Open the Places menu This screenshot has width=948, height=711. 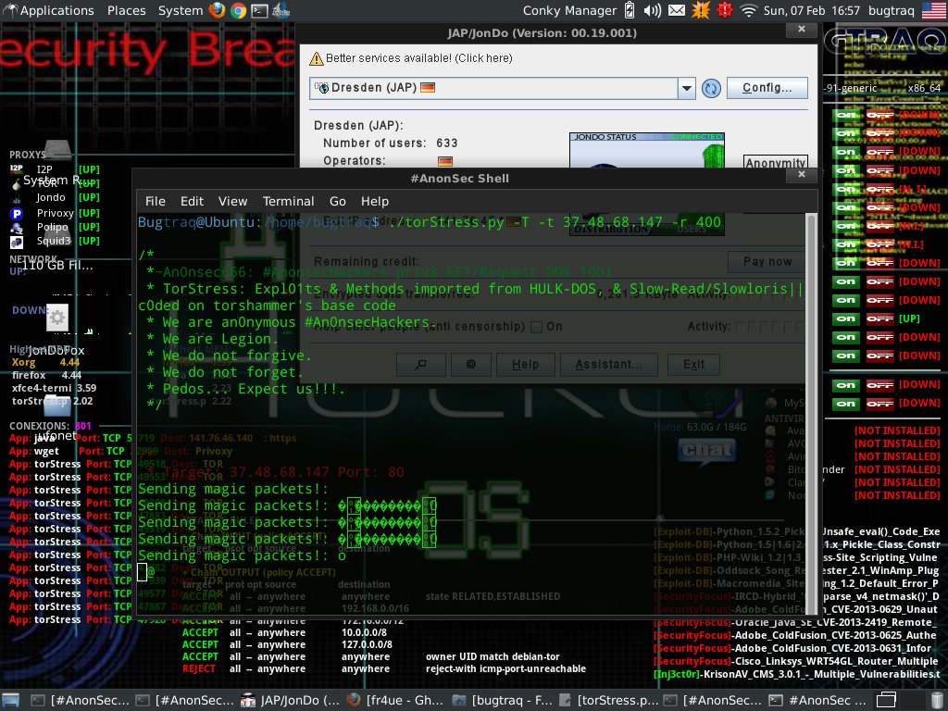pyautogui.click(x=126, y=10)
